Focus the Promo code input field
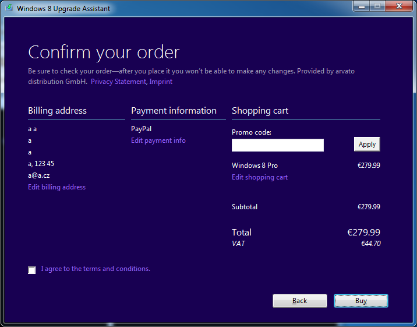The height and width of the screenshot is (327, 417). [x=278, y=145]
